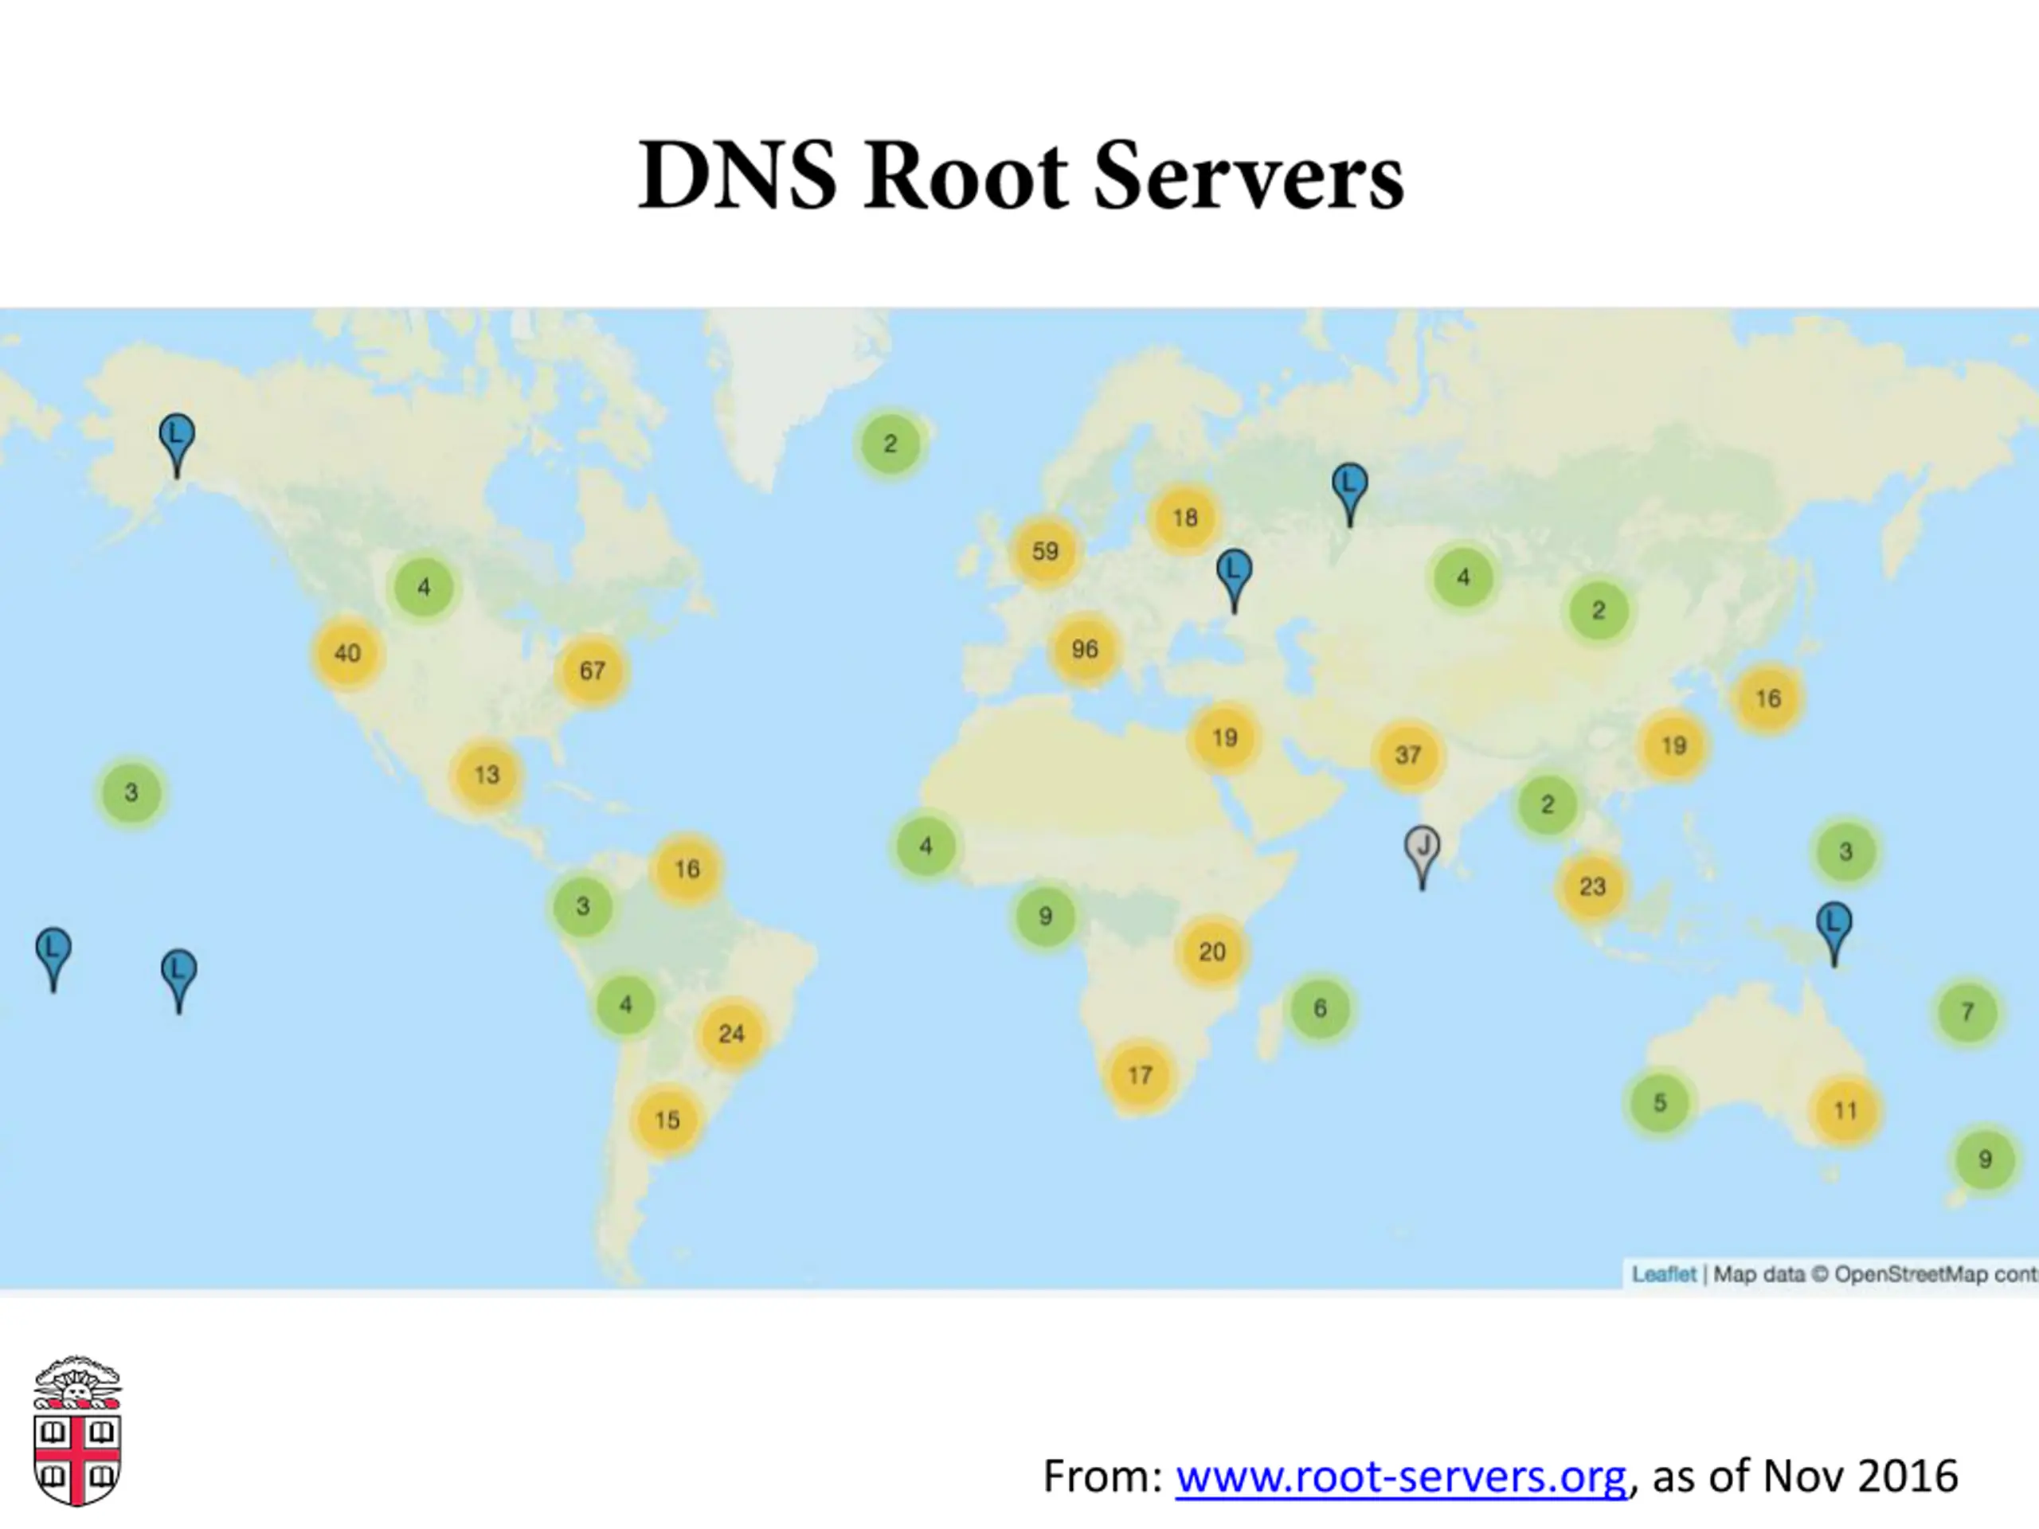Expand the 4 cluster on the West African coast

pyautogui.click(x=926, y=847)
